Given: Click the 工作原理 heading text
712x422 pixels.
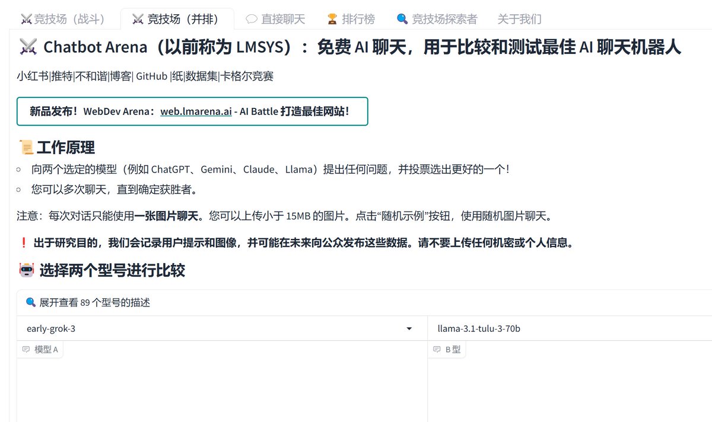Looking at the screenshot, I should pyautogui.click(x=66, y=147).
